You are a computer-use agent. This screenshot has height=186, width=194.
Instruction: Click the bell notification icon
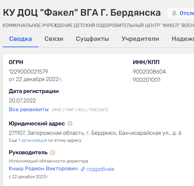click(174, 13)
